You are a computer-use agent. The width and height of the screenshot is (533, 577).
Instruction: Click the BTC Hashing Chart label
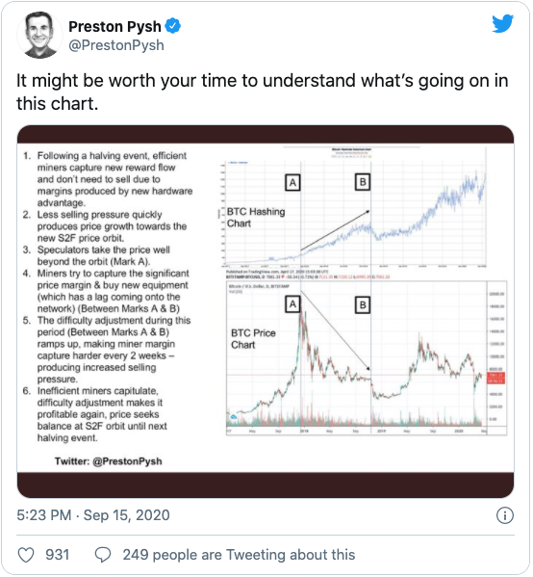click(x=256, y=218)
